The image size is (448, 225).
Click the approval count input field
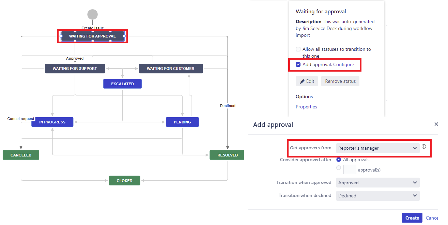[x=350, y=169]
